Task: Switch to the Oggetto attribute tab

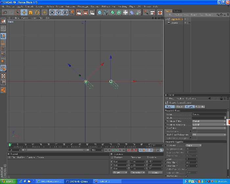Action: point(190,107)
